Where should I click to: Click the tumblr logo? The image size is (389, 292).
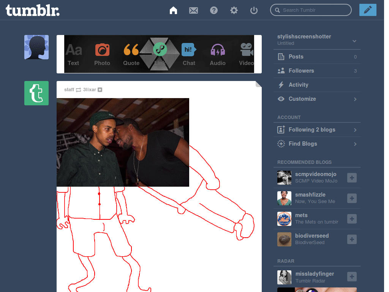coord(33,10)
